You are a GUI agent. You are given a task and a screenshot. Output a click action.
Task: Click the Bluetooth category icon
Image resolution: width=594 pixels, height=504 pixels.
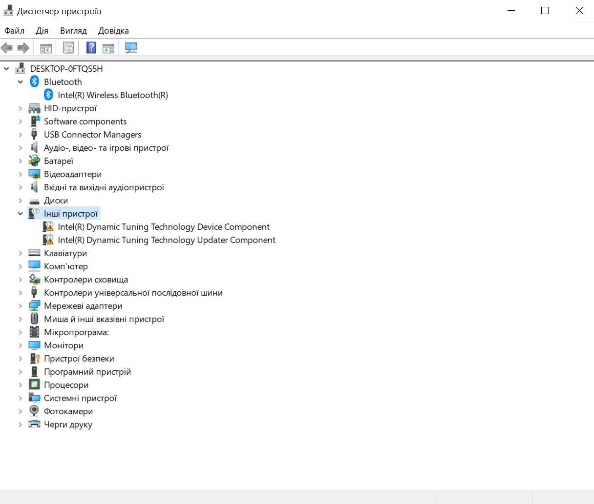(34, 81)
